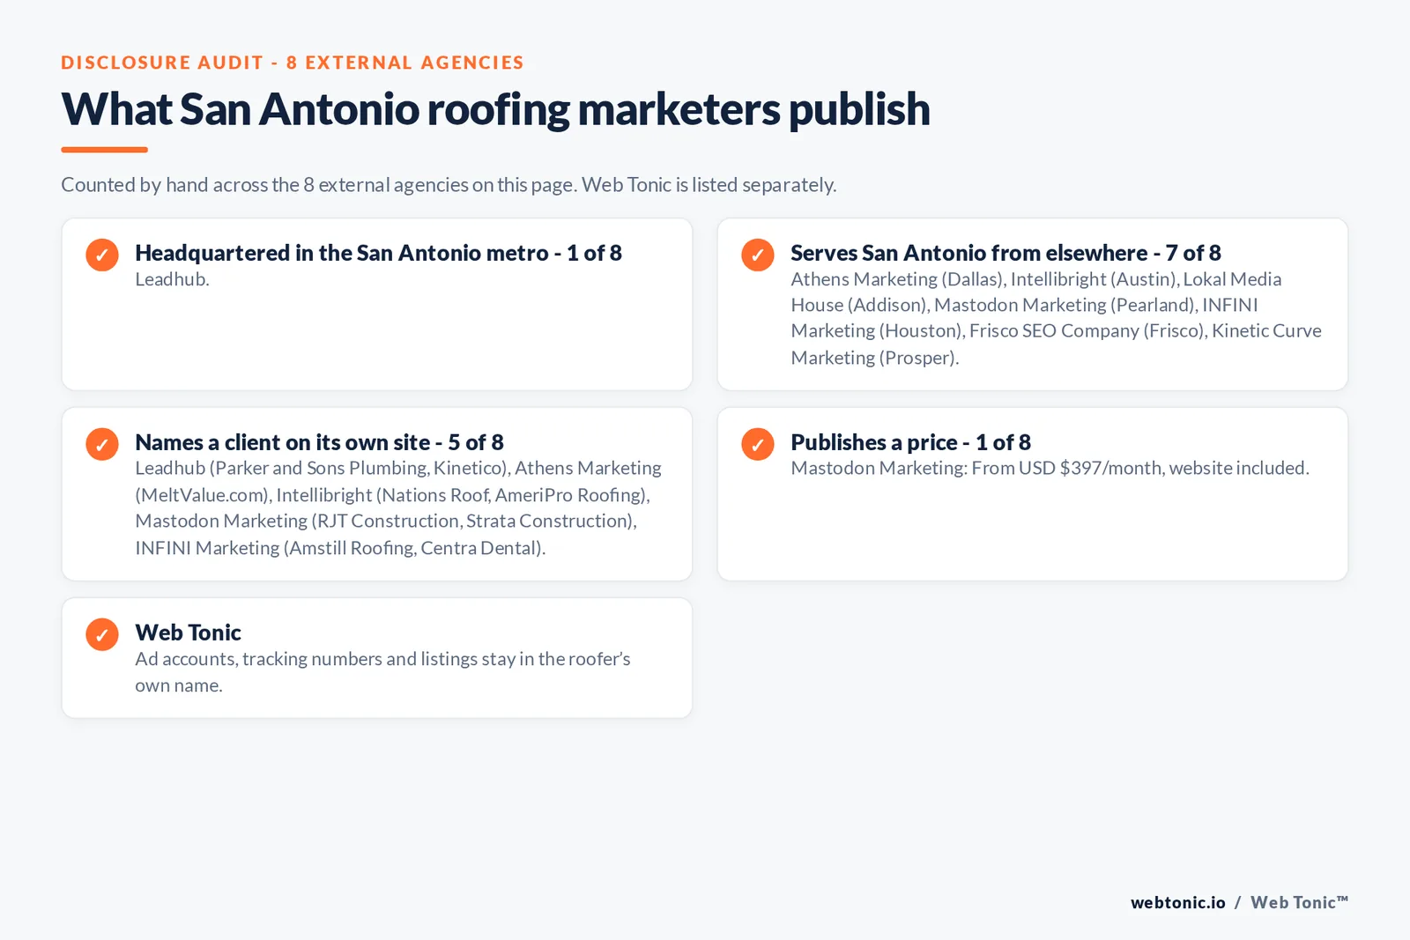This screenshot has height=940, width=1410.
Task: Click 'Names a client on its own site - 5 of 8'
Action: (319, 442)
